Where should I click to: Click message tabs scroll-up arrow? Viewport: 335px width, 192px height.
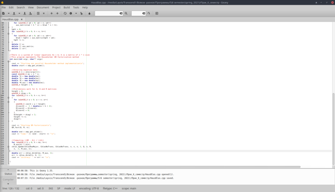[8, 169]
